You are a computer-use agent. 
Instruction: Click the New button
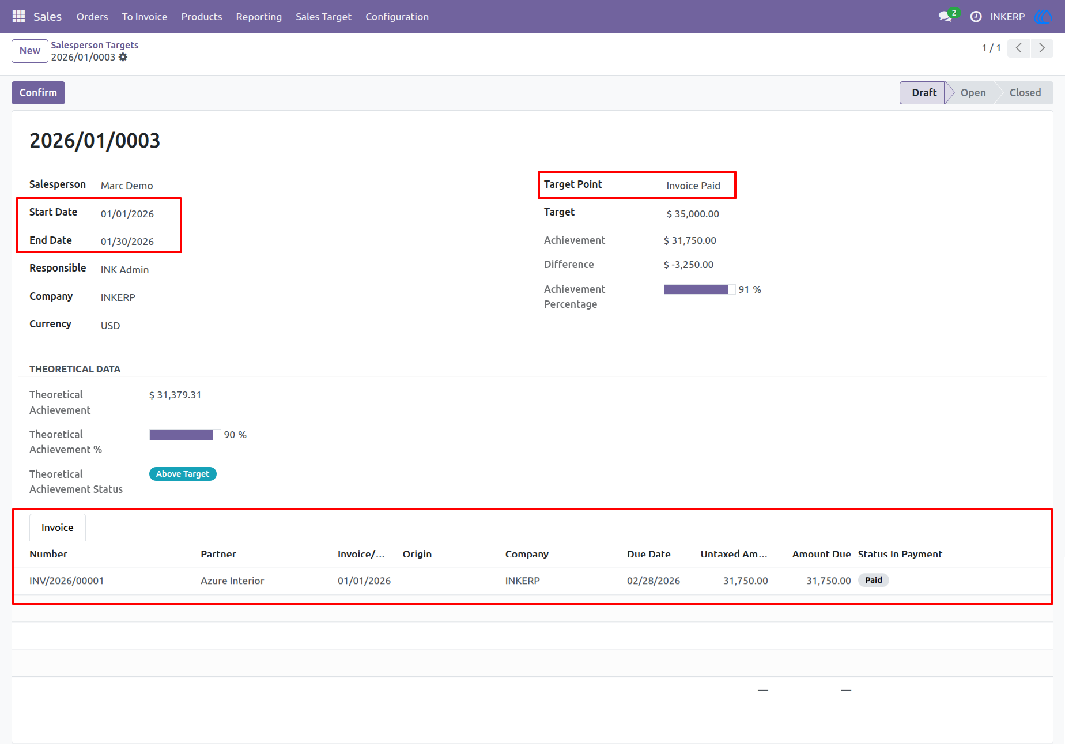(x=30, y=51)
